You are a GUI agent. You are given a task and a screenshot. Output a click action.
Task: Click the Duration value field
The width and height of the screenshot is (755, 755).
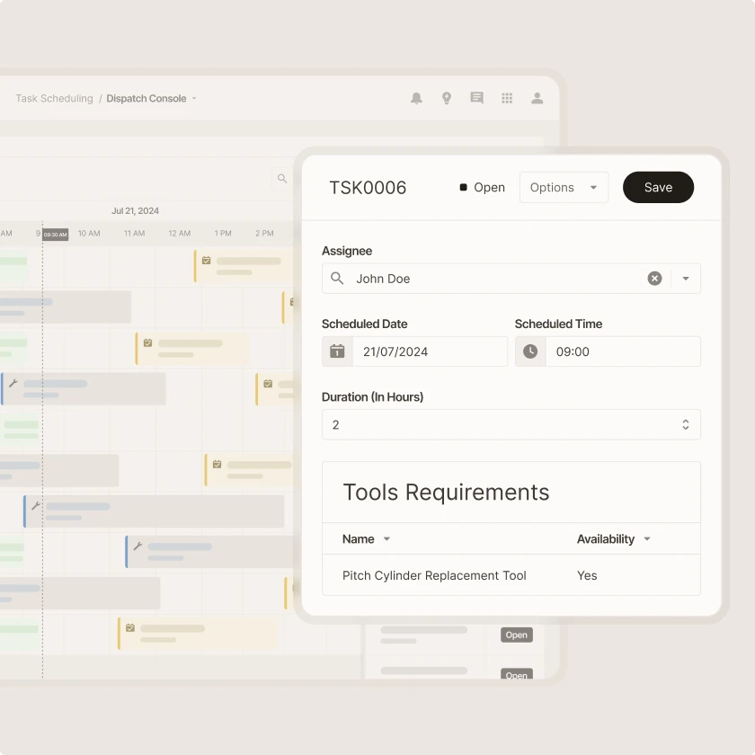tap(511, 424)
